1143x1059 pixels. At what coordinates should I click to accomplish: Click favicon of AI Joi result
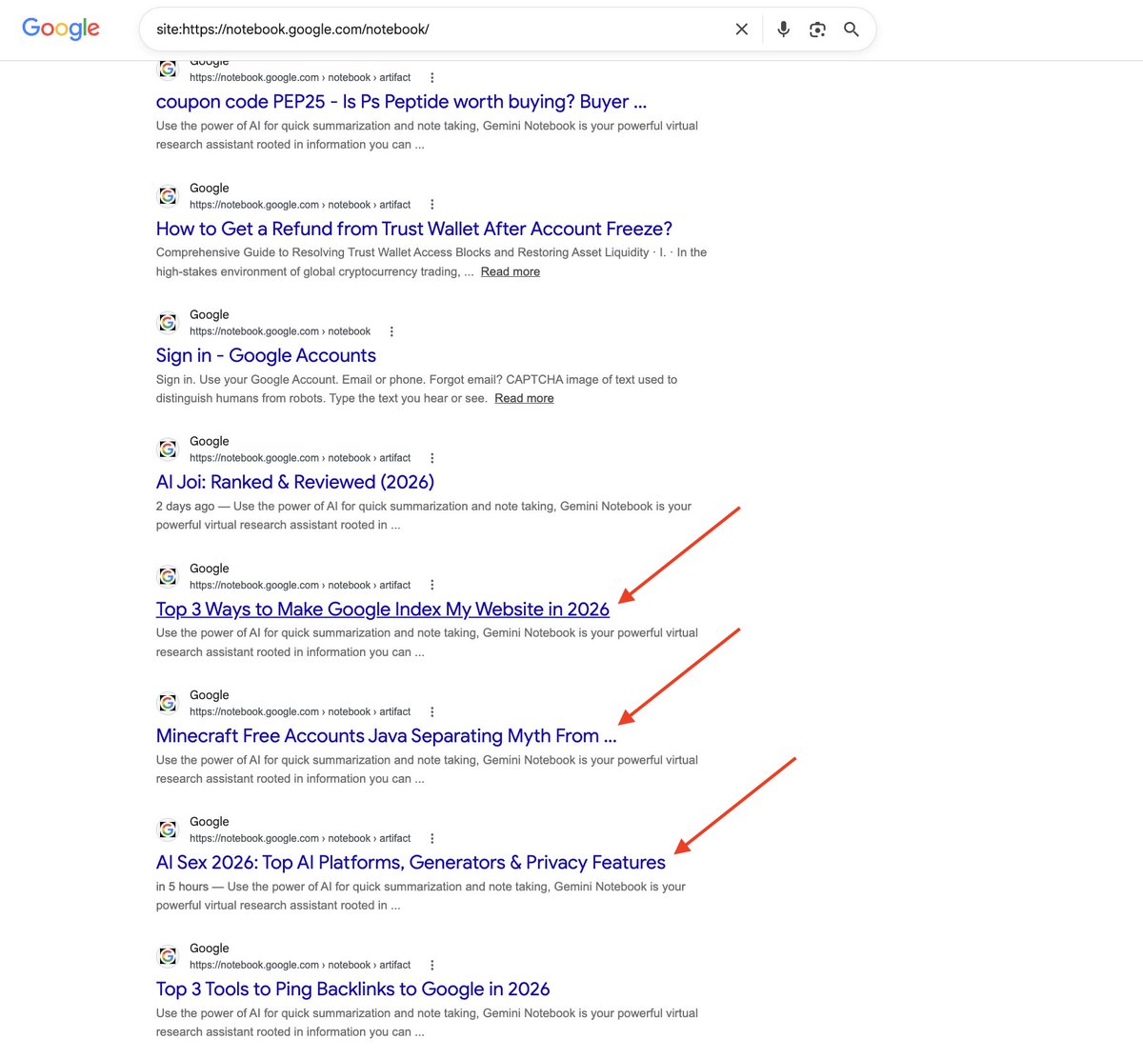point(168,450)
